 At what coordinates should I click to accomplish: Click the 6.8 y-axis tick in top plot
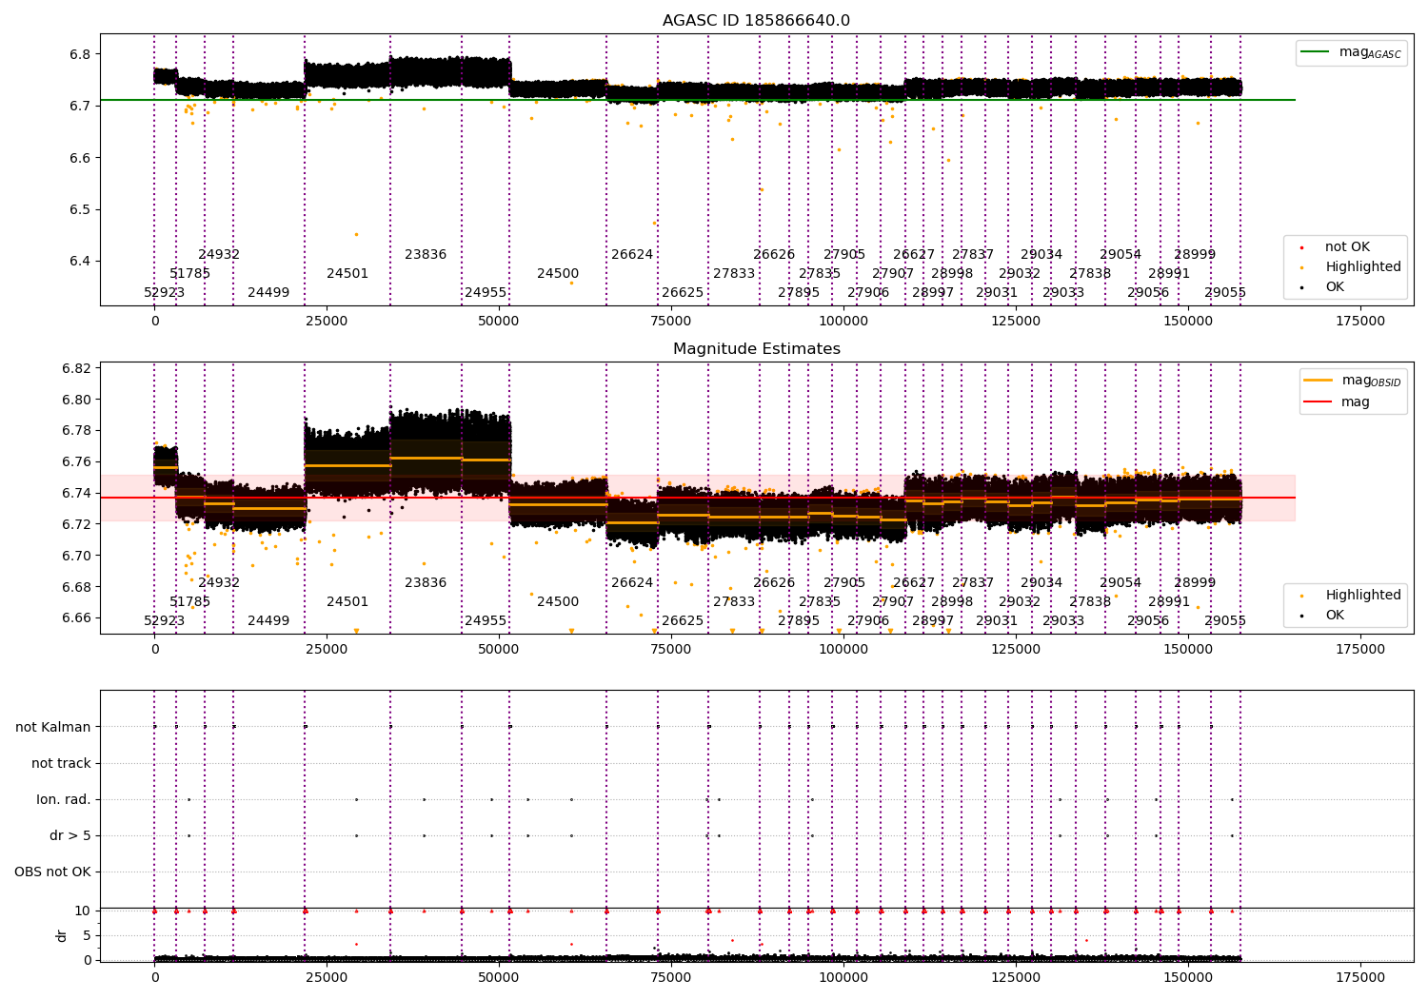(80, 54)
